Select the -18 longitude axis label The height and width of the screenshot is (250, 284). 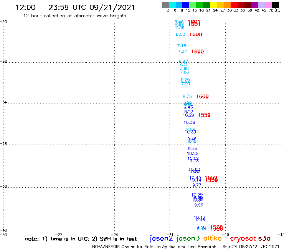(x=226, y=235)
